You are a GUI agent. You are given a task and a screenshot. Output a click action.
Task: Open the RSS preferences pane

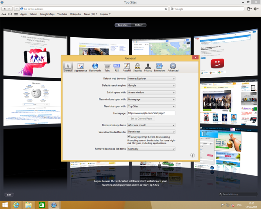pos(117,68)
